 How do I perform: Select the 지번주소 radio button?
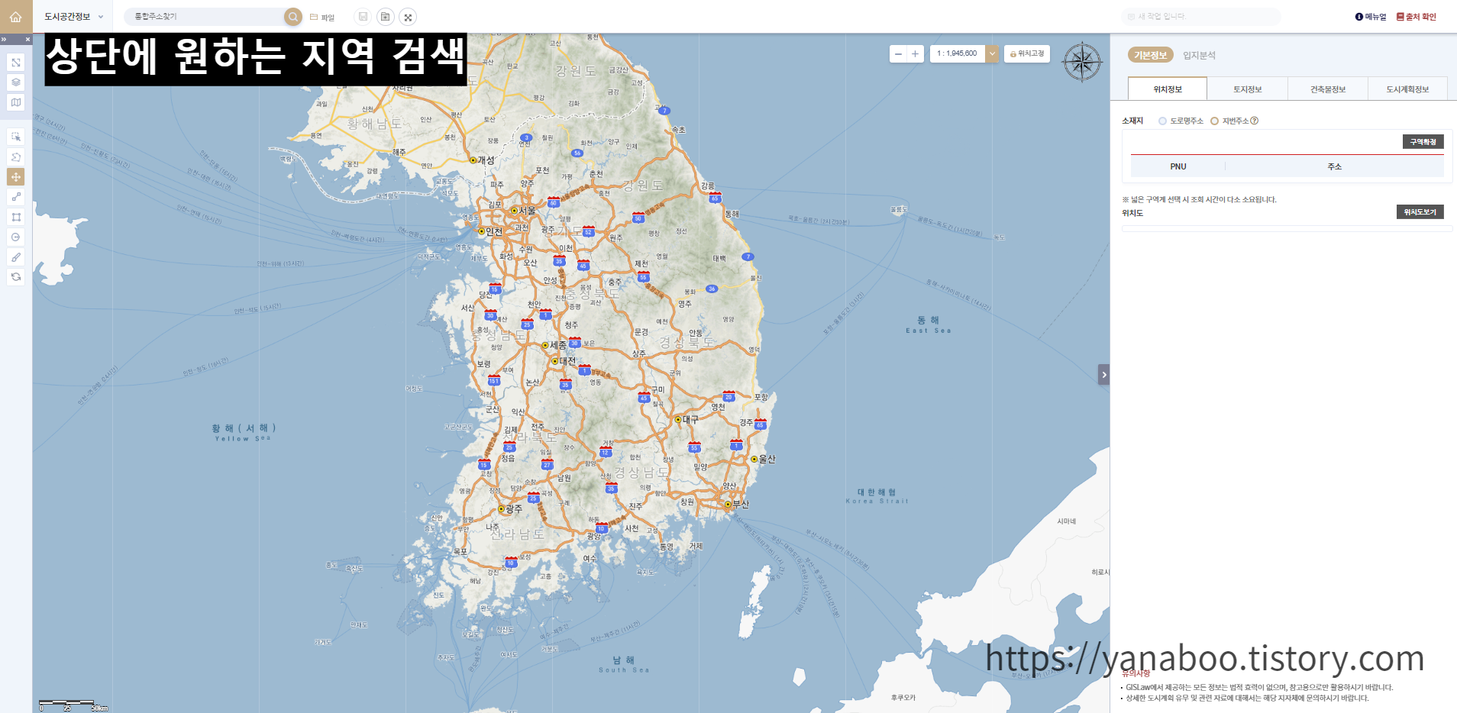pyautogui.click(x=1214, y=121)
